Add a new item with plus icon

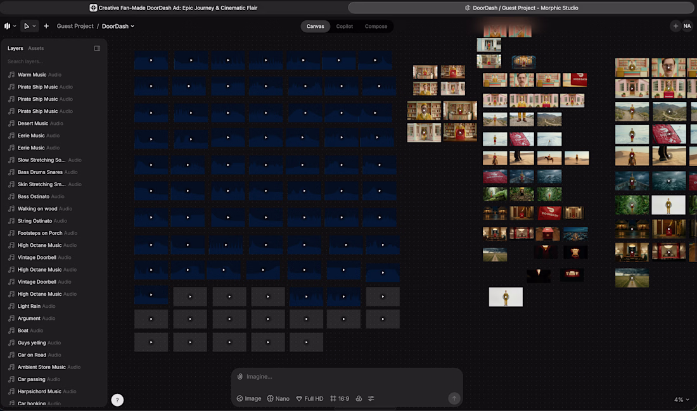click(x=46, y=26)
